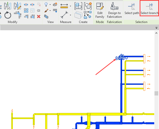Image resolution: width=159 pixels, height=129 pixels.
Task: Click the greyed Create Group tool
Action: (78, 15)
